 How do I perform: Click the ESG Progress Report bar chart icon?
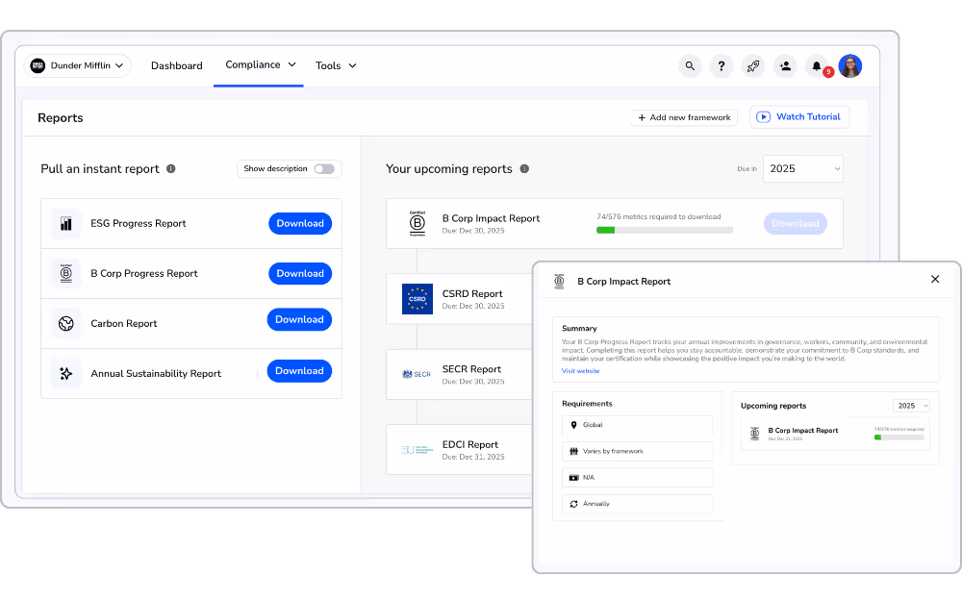(x=66, y=224)
